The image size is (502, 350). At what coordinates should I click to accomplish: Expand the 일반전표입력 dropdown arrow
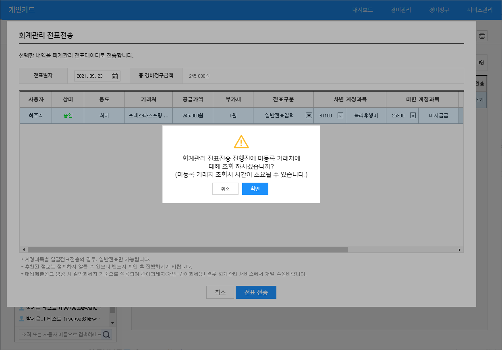(309, 115)
